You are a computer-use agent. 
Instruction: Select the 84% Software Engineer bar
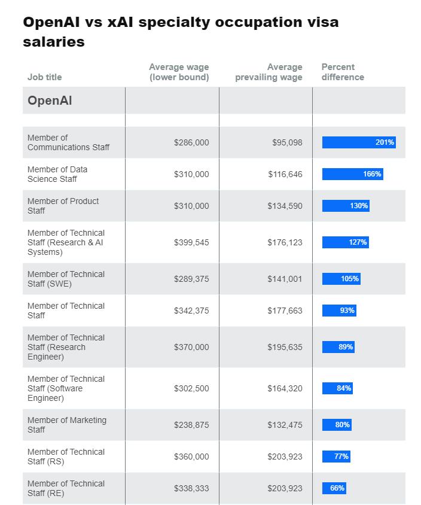(337, 388)
